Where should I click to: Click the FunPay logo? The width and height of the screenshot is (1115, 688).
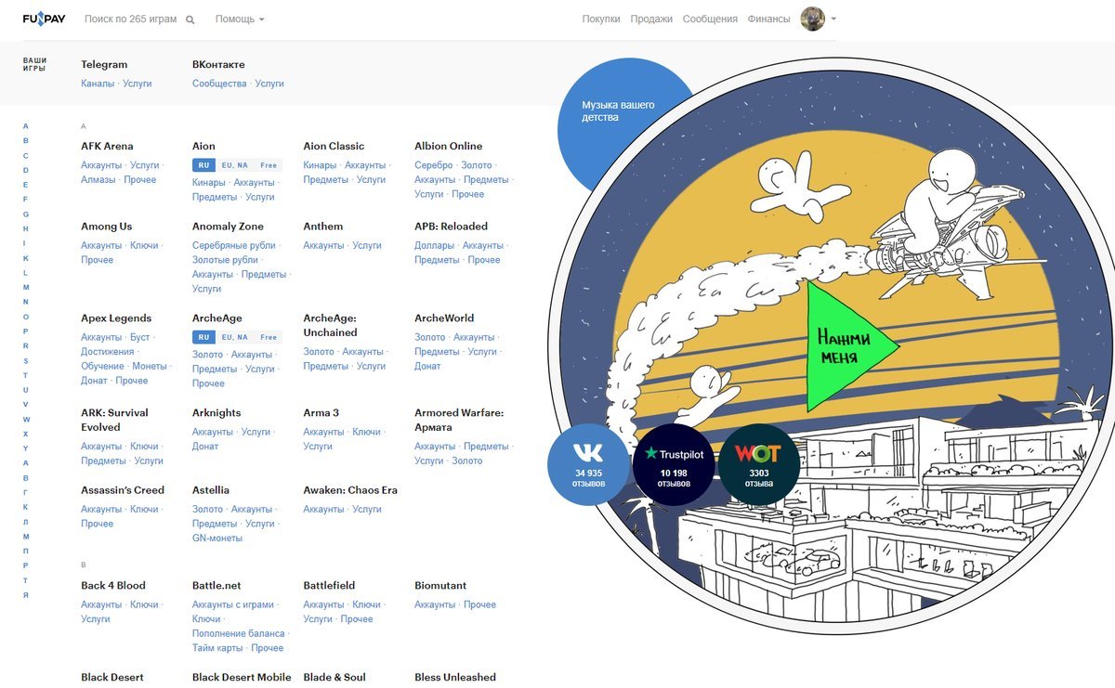click(x=44, y=19)
